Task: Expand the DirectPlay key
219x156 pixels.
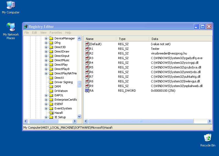Action: (46, 65)
